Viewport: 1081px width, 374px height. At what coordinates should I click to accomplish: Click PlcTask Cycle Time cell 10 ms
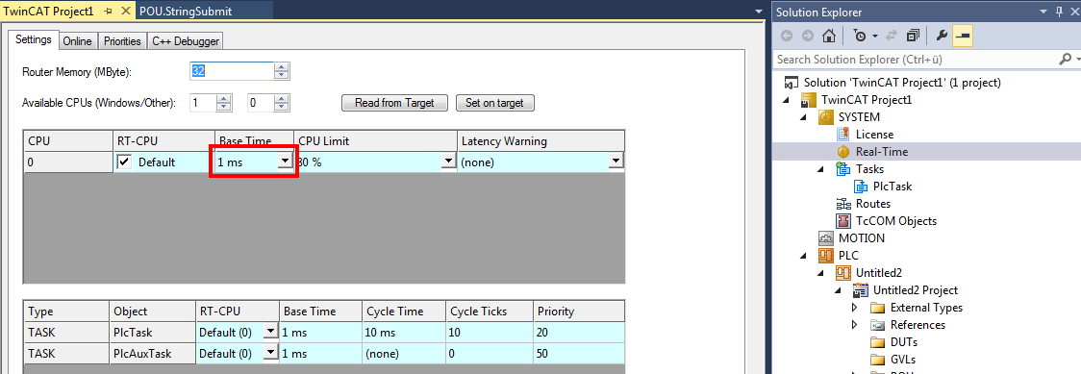coord(403,332)
